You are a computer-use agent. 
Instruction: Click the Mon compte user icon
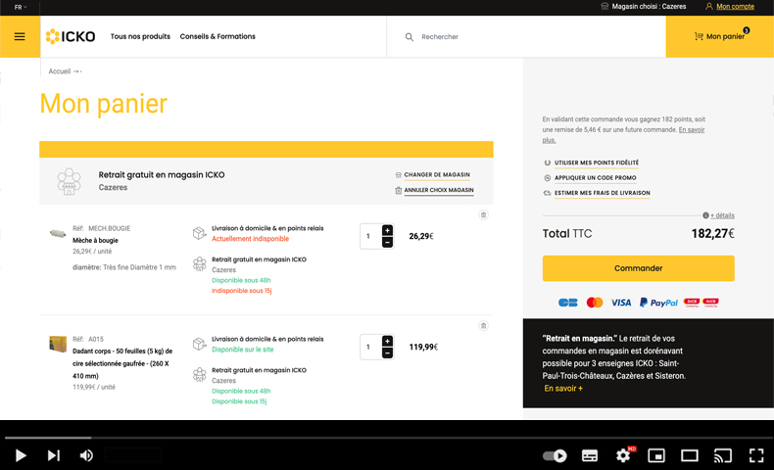tap(708, 7)
